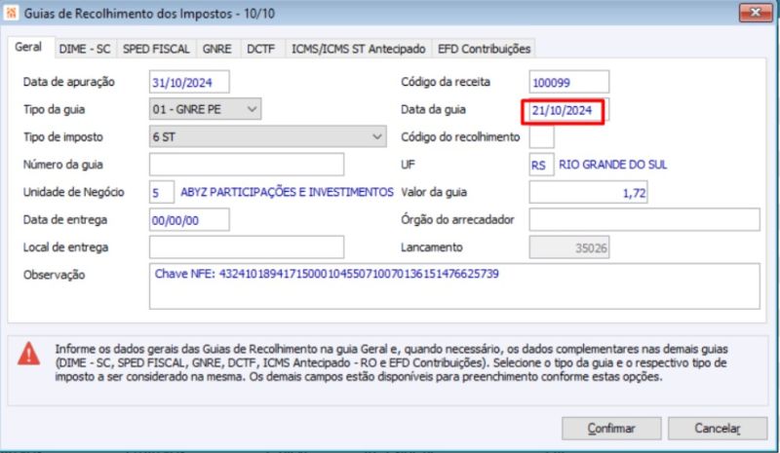Click the Código da receita field

click(569, 82)
